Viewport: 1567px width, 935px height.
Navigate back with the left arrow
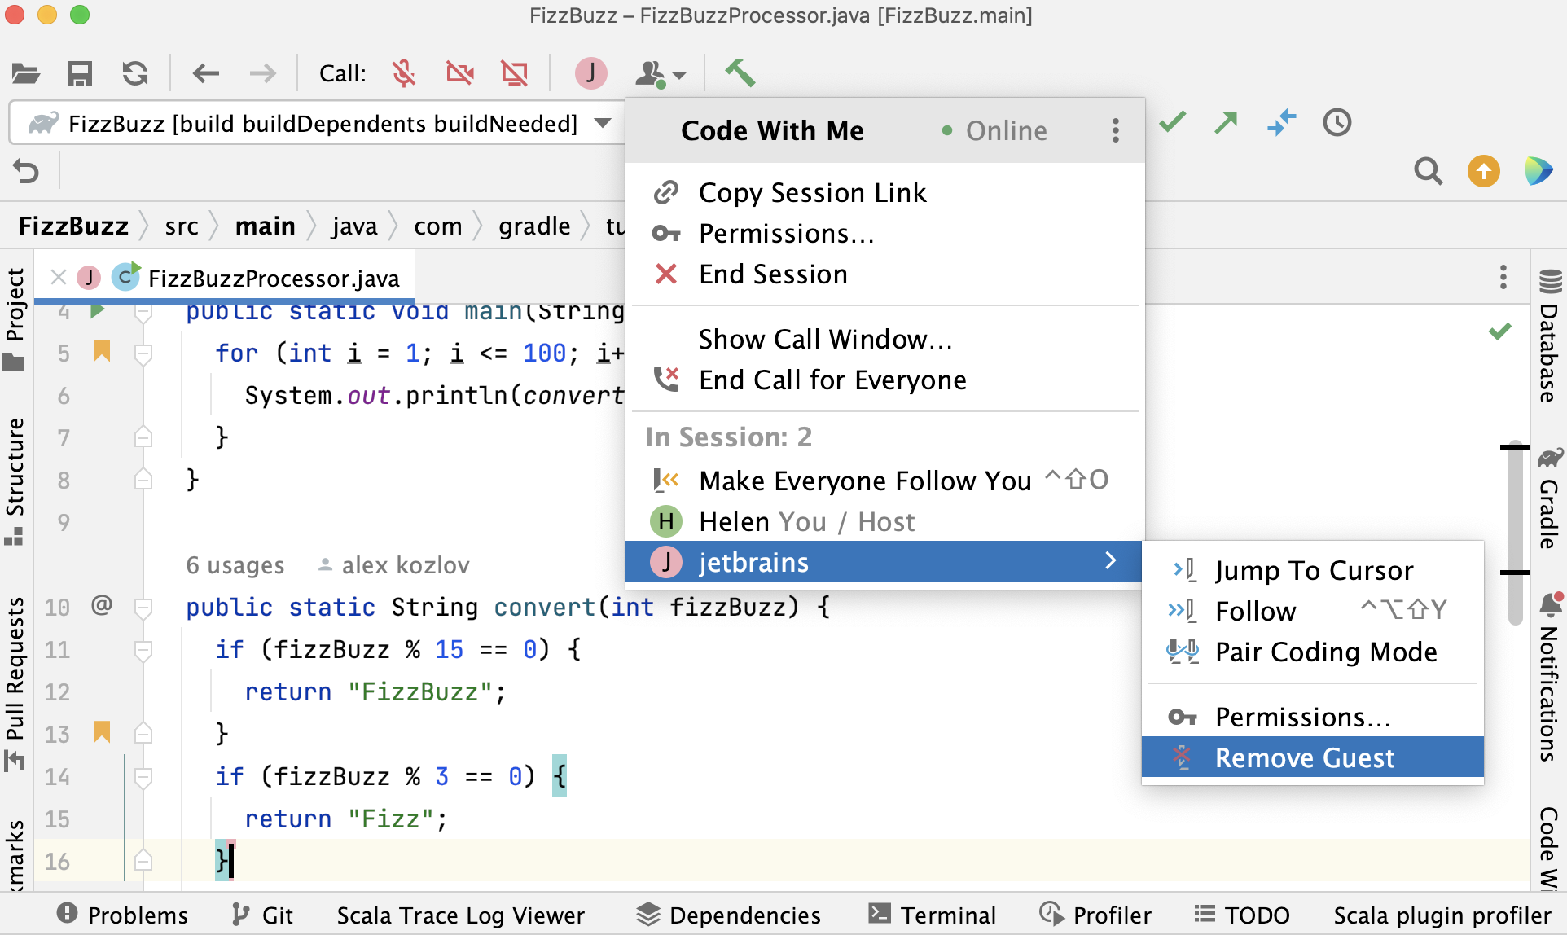[x=206, y=74]
